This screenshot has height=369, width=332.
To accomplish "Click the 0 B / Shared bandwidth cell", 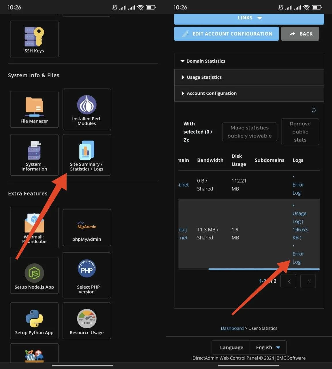I will click(x=205, y=185).
